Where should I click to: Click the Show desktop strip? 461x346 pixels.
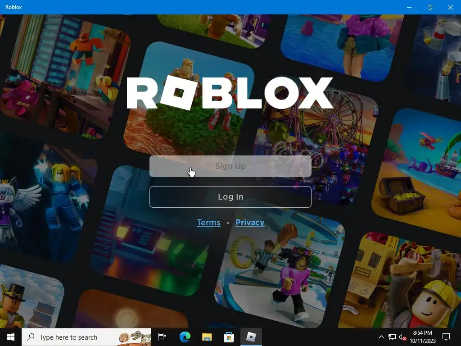pyautogui.click(x=460, y=337)
